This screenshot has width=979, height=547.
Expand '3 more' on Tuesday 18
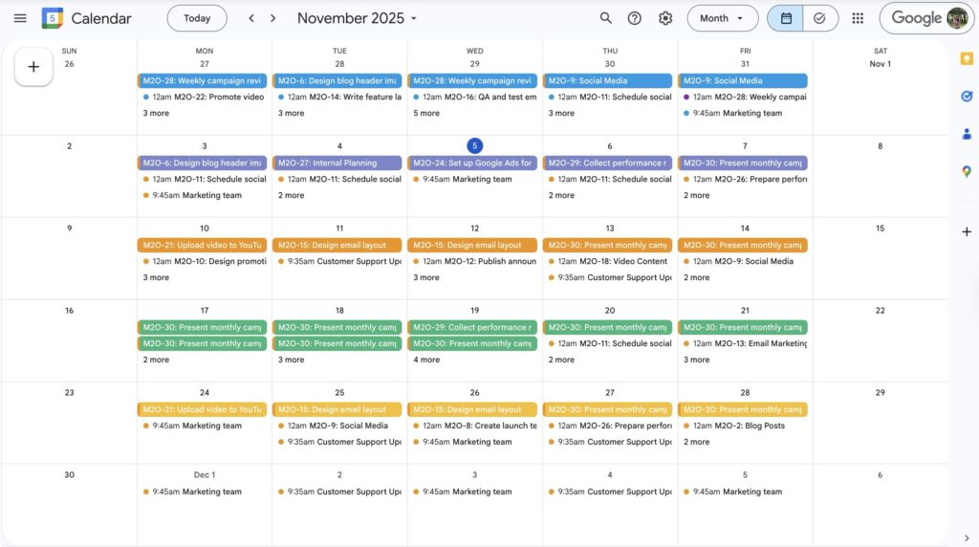click(291, 360)
